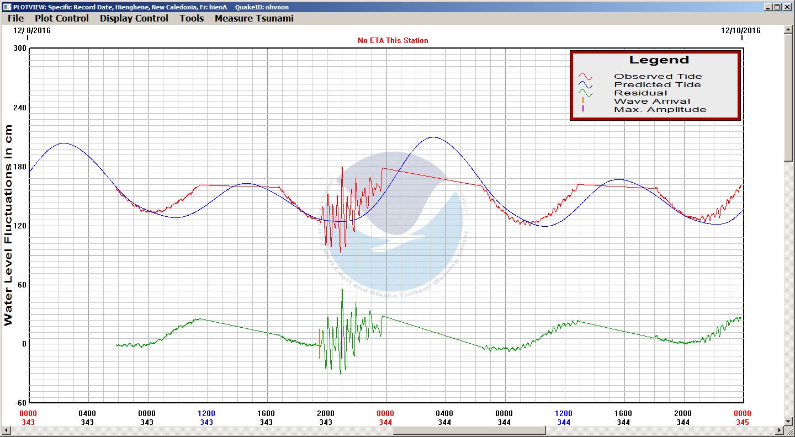Open the Plot Control menu

pos(61,18)
